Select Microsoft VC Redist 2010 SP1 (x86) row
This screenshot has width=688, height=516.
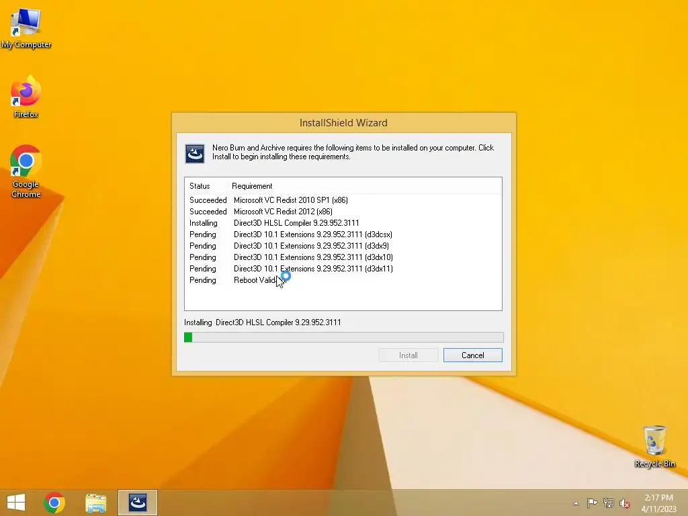(343, 200)
